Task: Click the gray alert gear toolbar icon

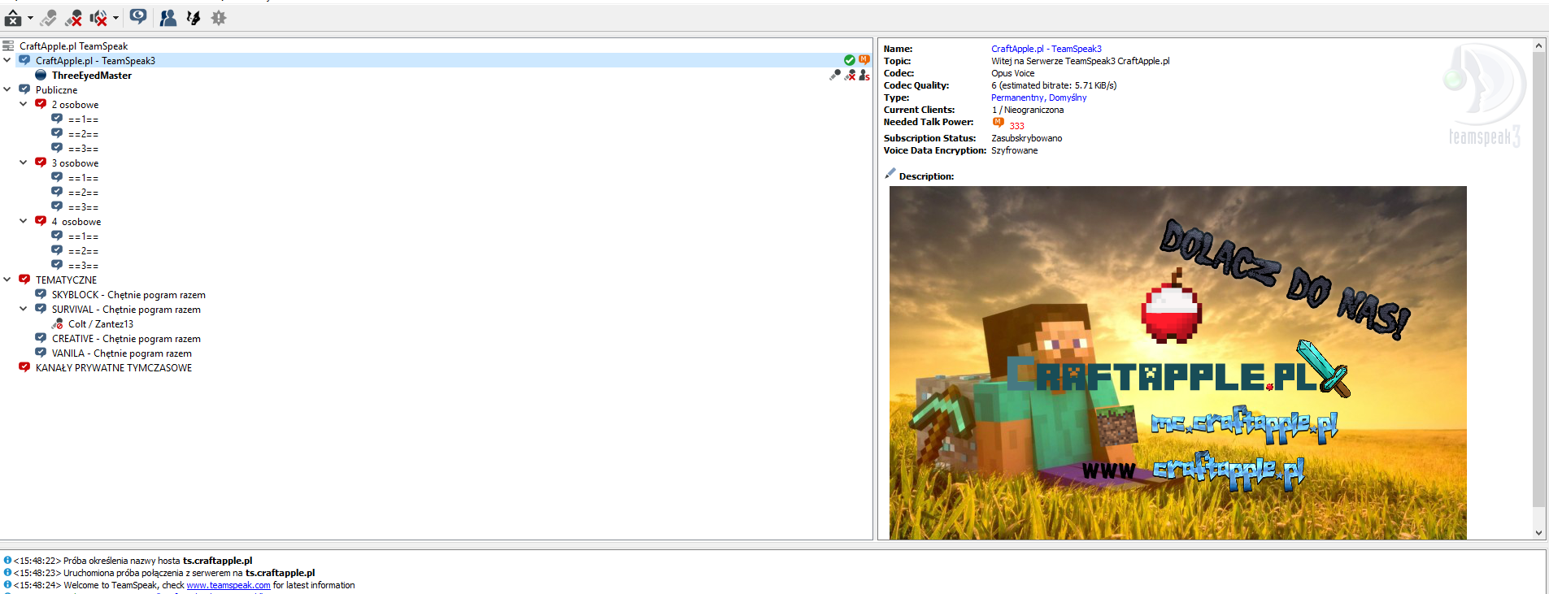Action: click(219, 18)
